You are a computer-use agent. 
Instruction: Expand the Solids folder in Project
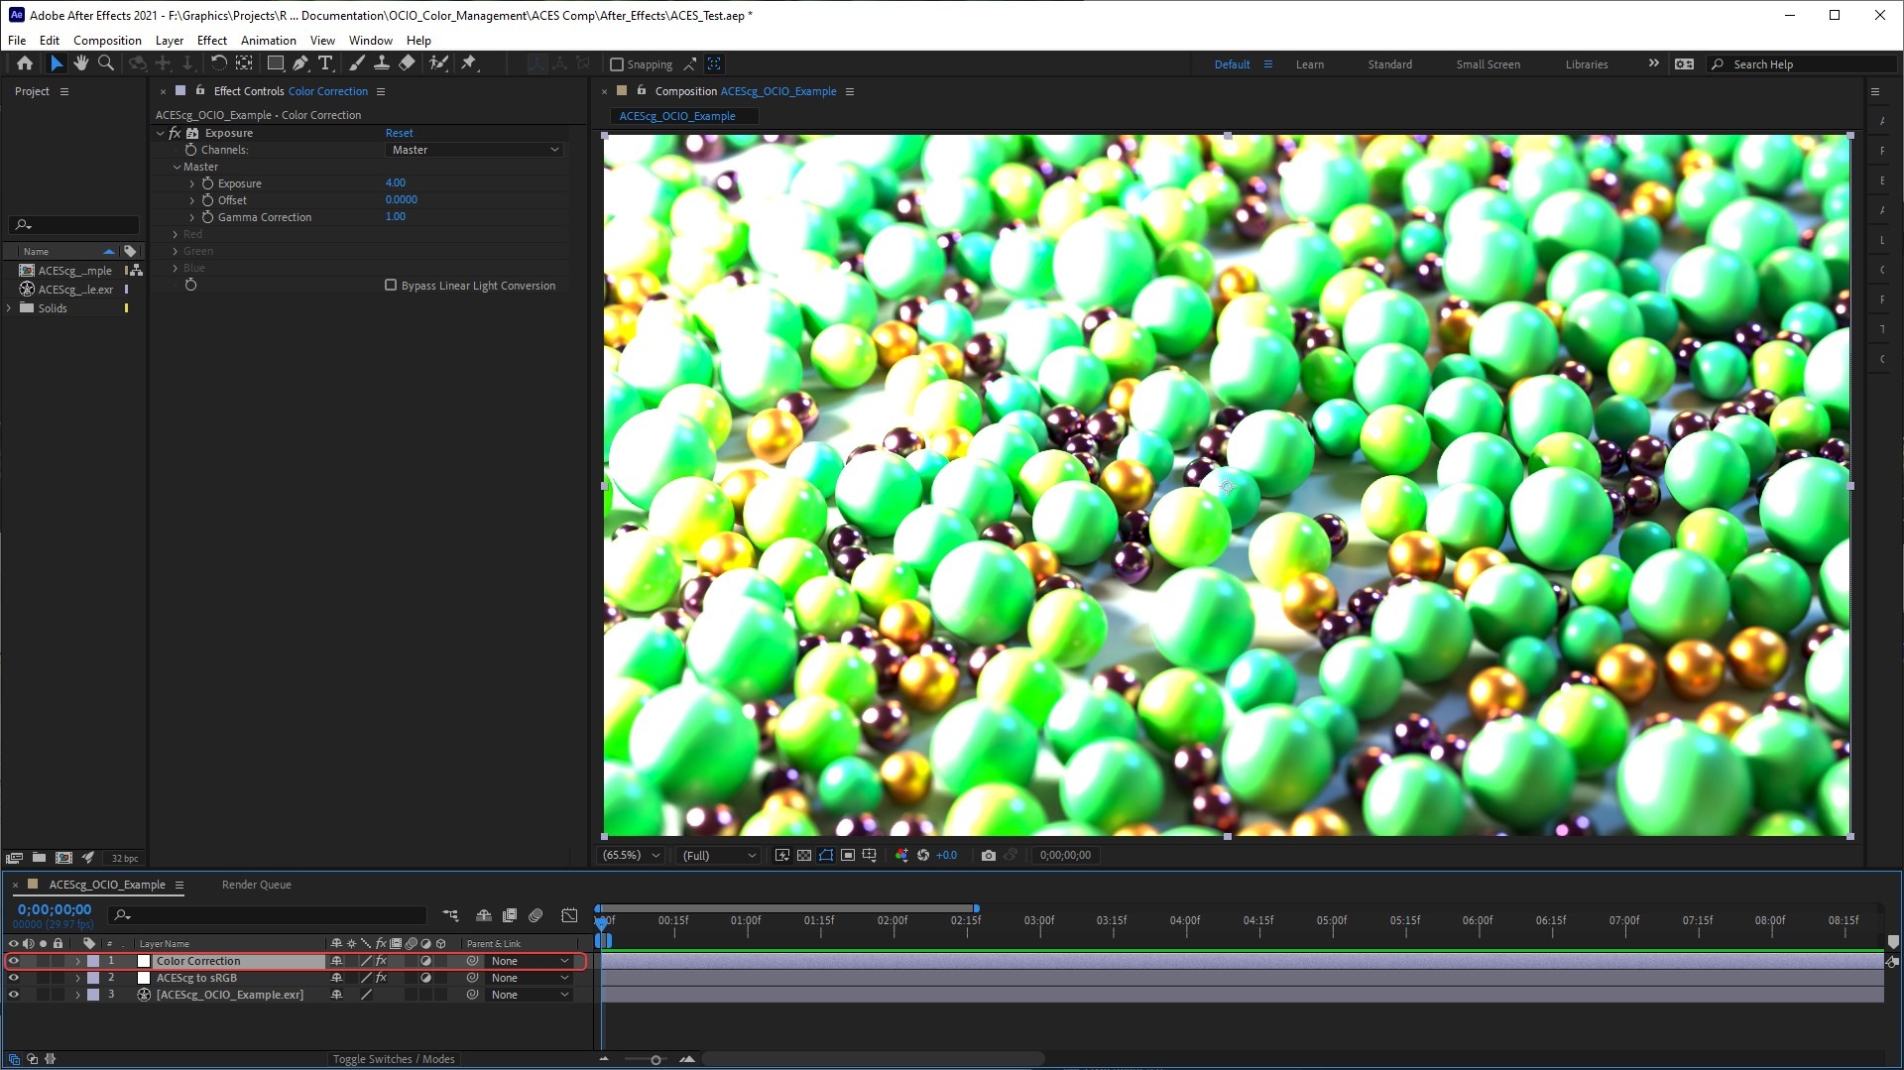[10, 308]
